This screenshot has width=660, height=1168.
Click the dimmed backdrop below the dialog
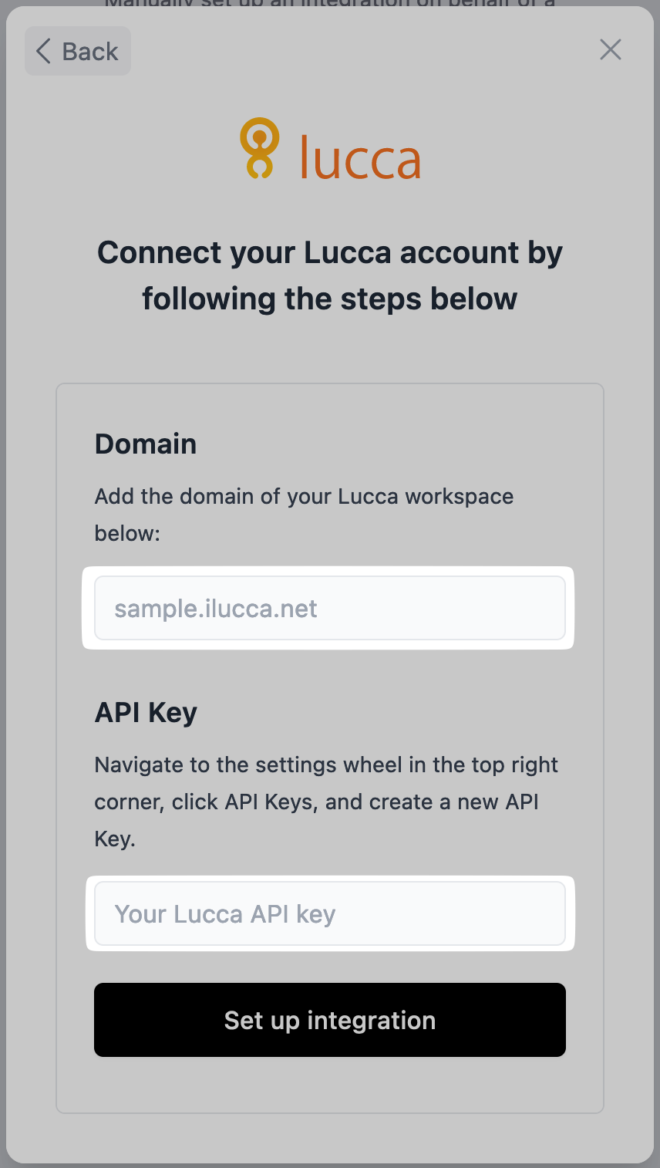[x=330, y=1165]
